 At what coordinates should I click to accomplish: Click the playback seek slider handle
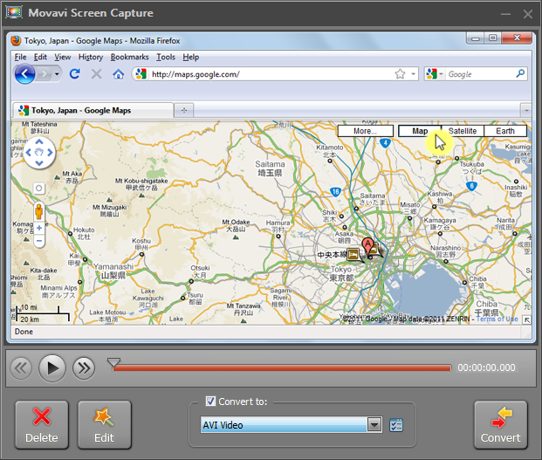click(x=113, y=362)
